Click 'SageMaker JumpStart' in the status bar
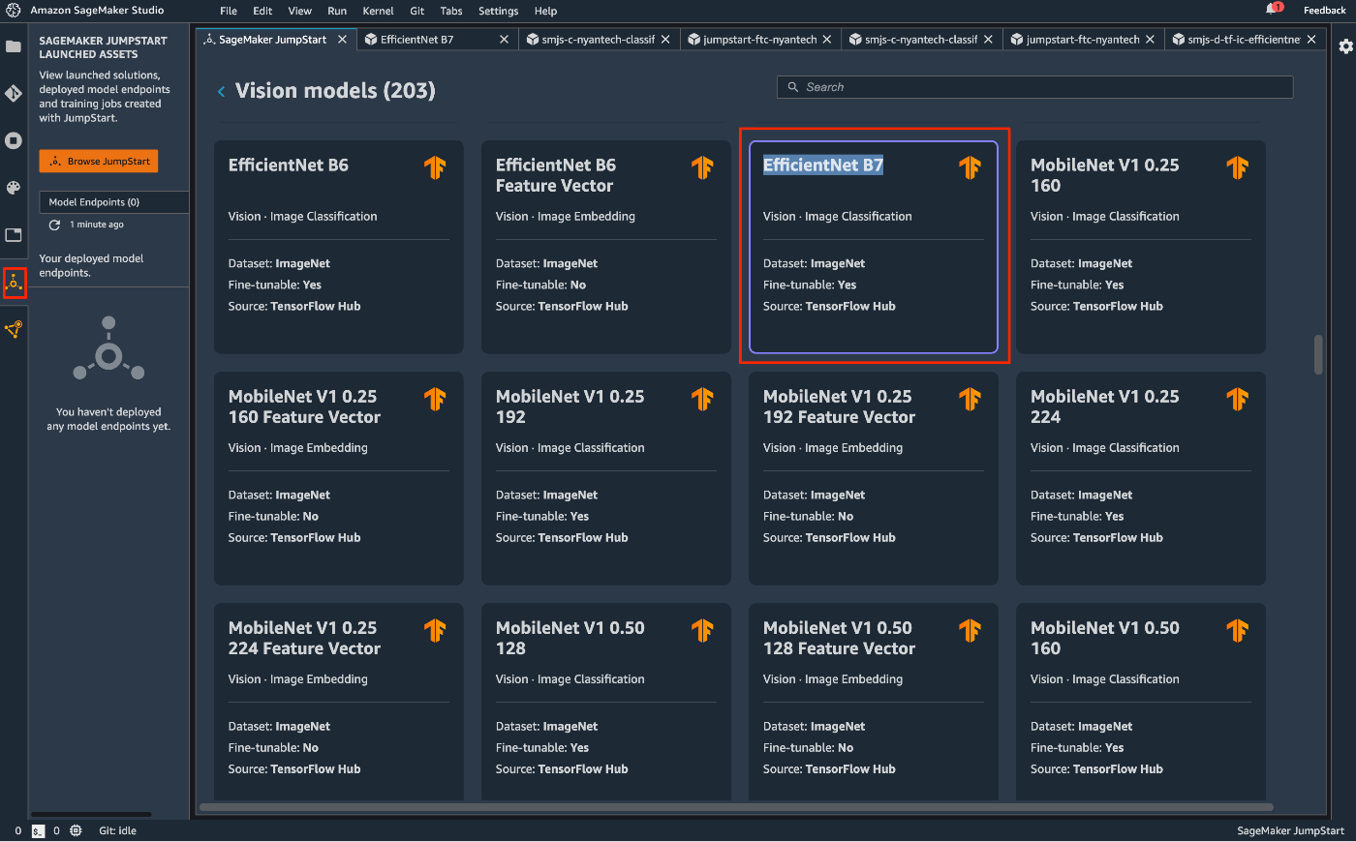 point(1290,830)
